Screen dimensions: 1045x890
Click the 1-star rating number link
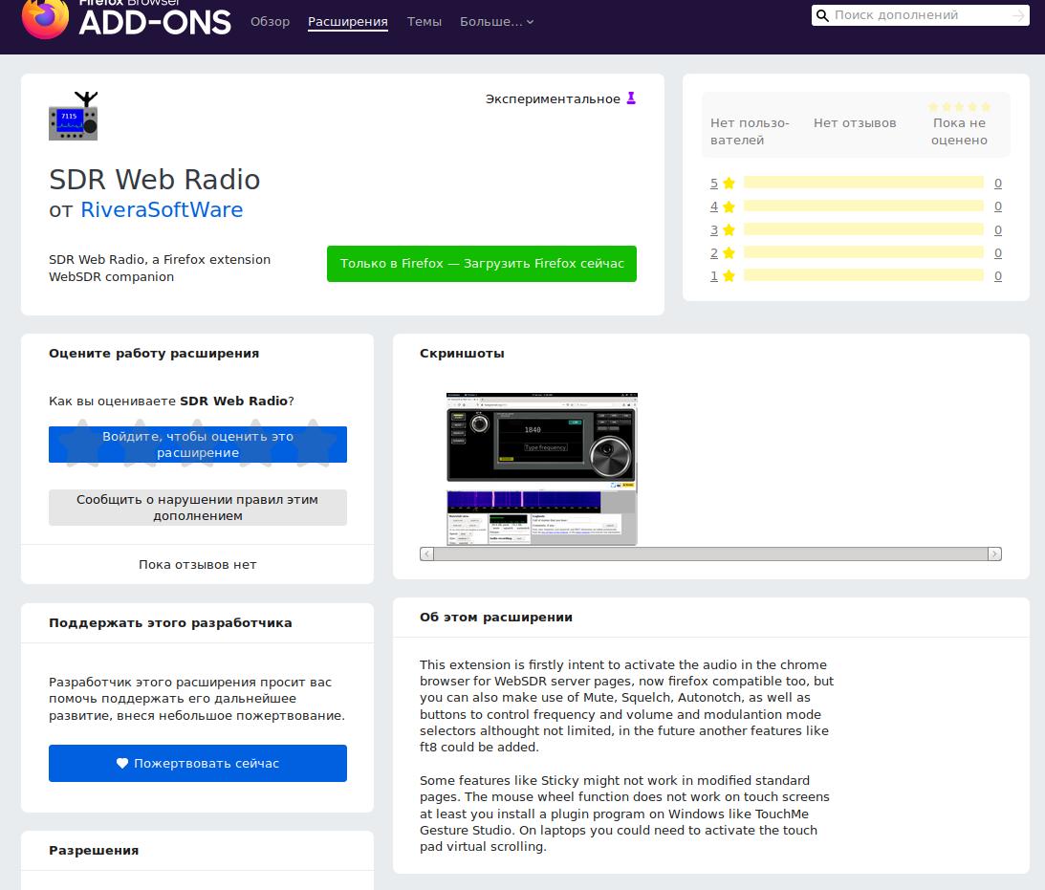(x=714, y=275)
